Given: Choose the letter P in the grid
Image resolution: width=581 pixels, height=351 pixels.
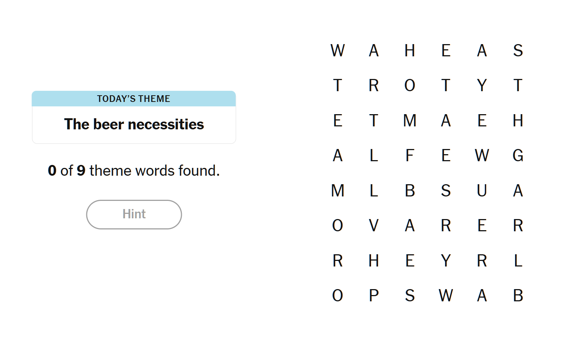Looking at the screenshot, I should tap(374, 295).
